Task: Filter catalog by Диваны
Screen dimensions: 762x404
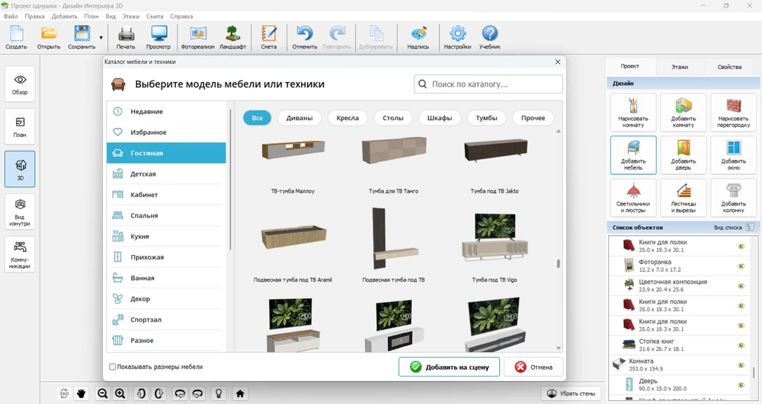Action: click(x=299, y=118)
